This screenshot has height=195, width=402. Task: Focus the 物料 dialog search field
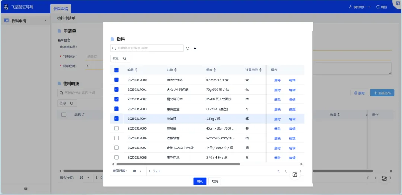pyautogui.click(x=147, y=48)
